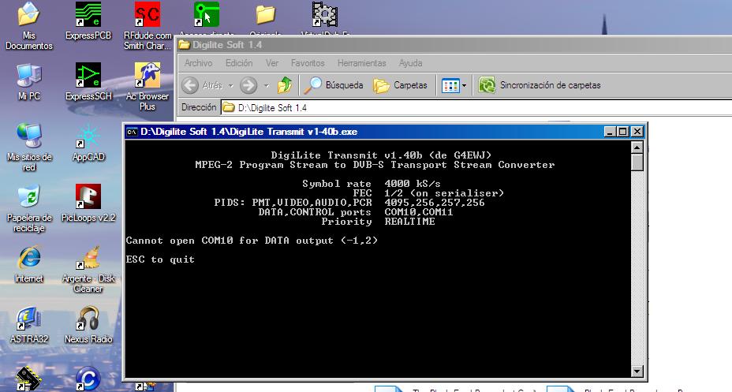The width and height of the screenshot is (732, 392).
Task: Open Mi PC desktop icon
Action: pyautogui.click(x=28, y=76)
